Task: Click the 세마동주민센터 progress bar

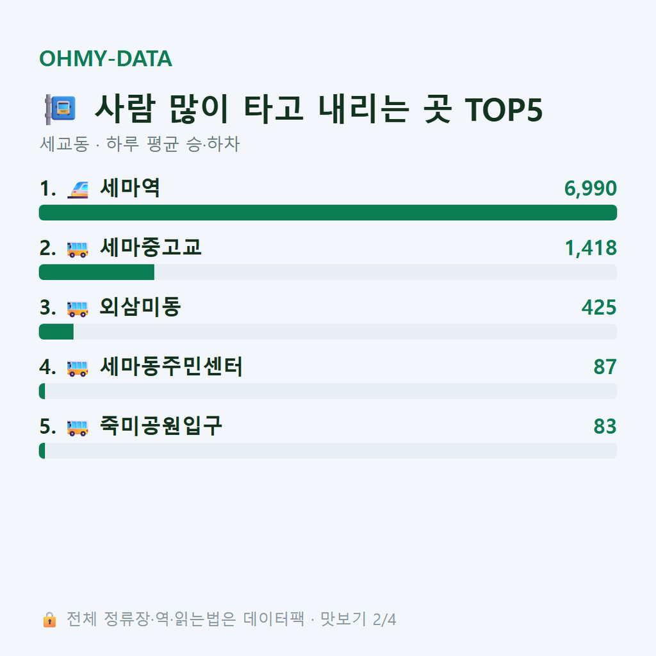Action: click(x=328, y=391)
